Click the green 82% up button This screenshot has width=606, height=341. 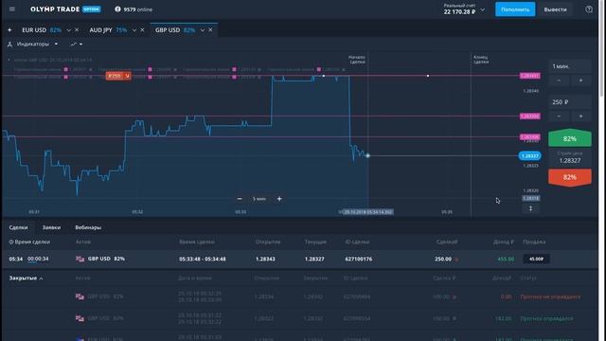[570, 138]
